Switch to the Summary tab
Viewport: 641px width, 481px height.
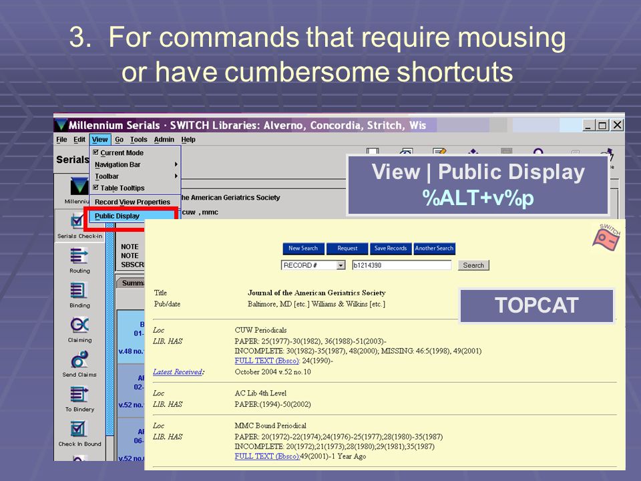coord(132,283)
